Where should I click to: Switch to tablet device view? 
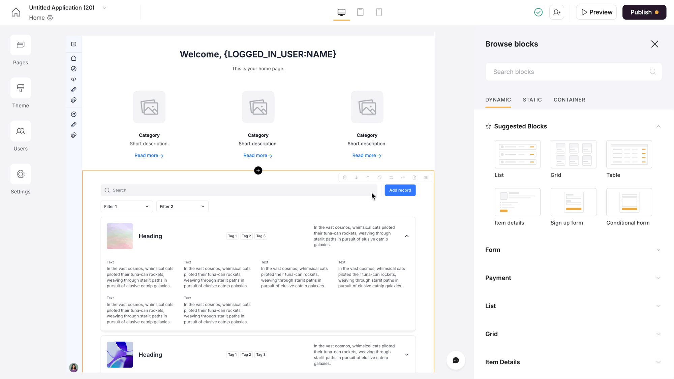[x=360, y=12]
